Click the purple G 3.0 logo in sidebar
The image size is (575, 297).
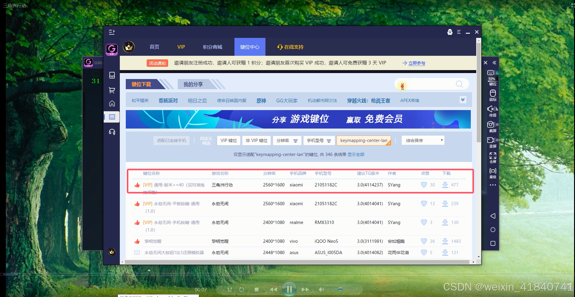112,50
